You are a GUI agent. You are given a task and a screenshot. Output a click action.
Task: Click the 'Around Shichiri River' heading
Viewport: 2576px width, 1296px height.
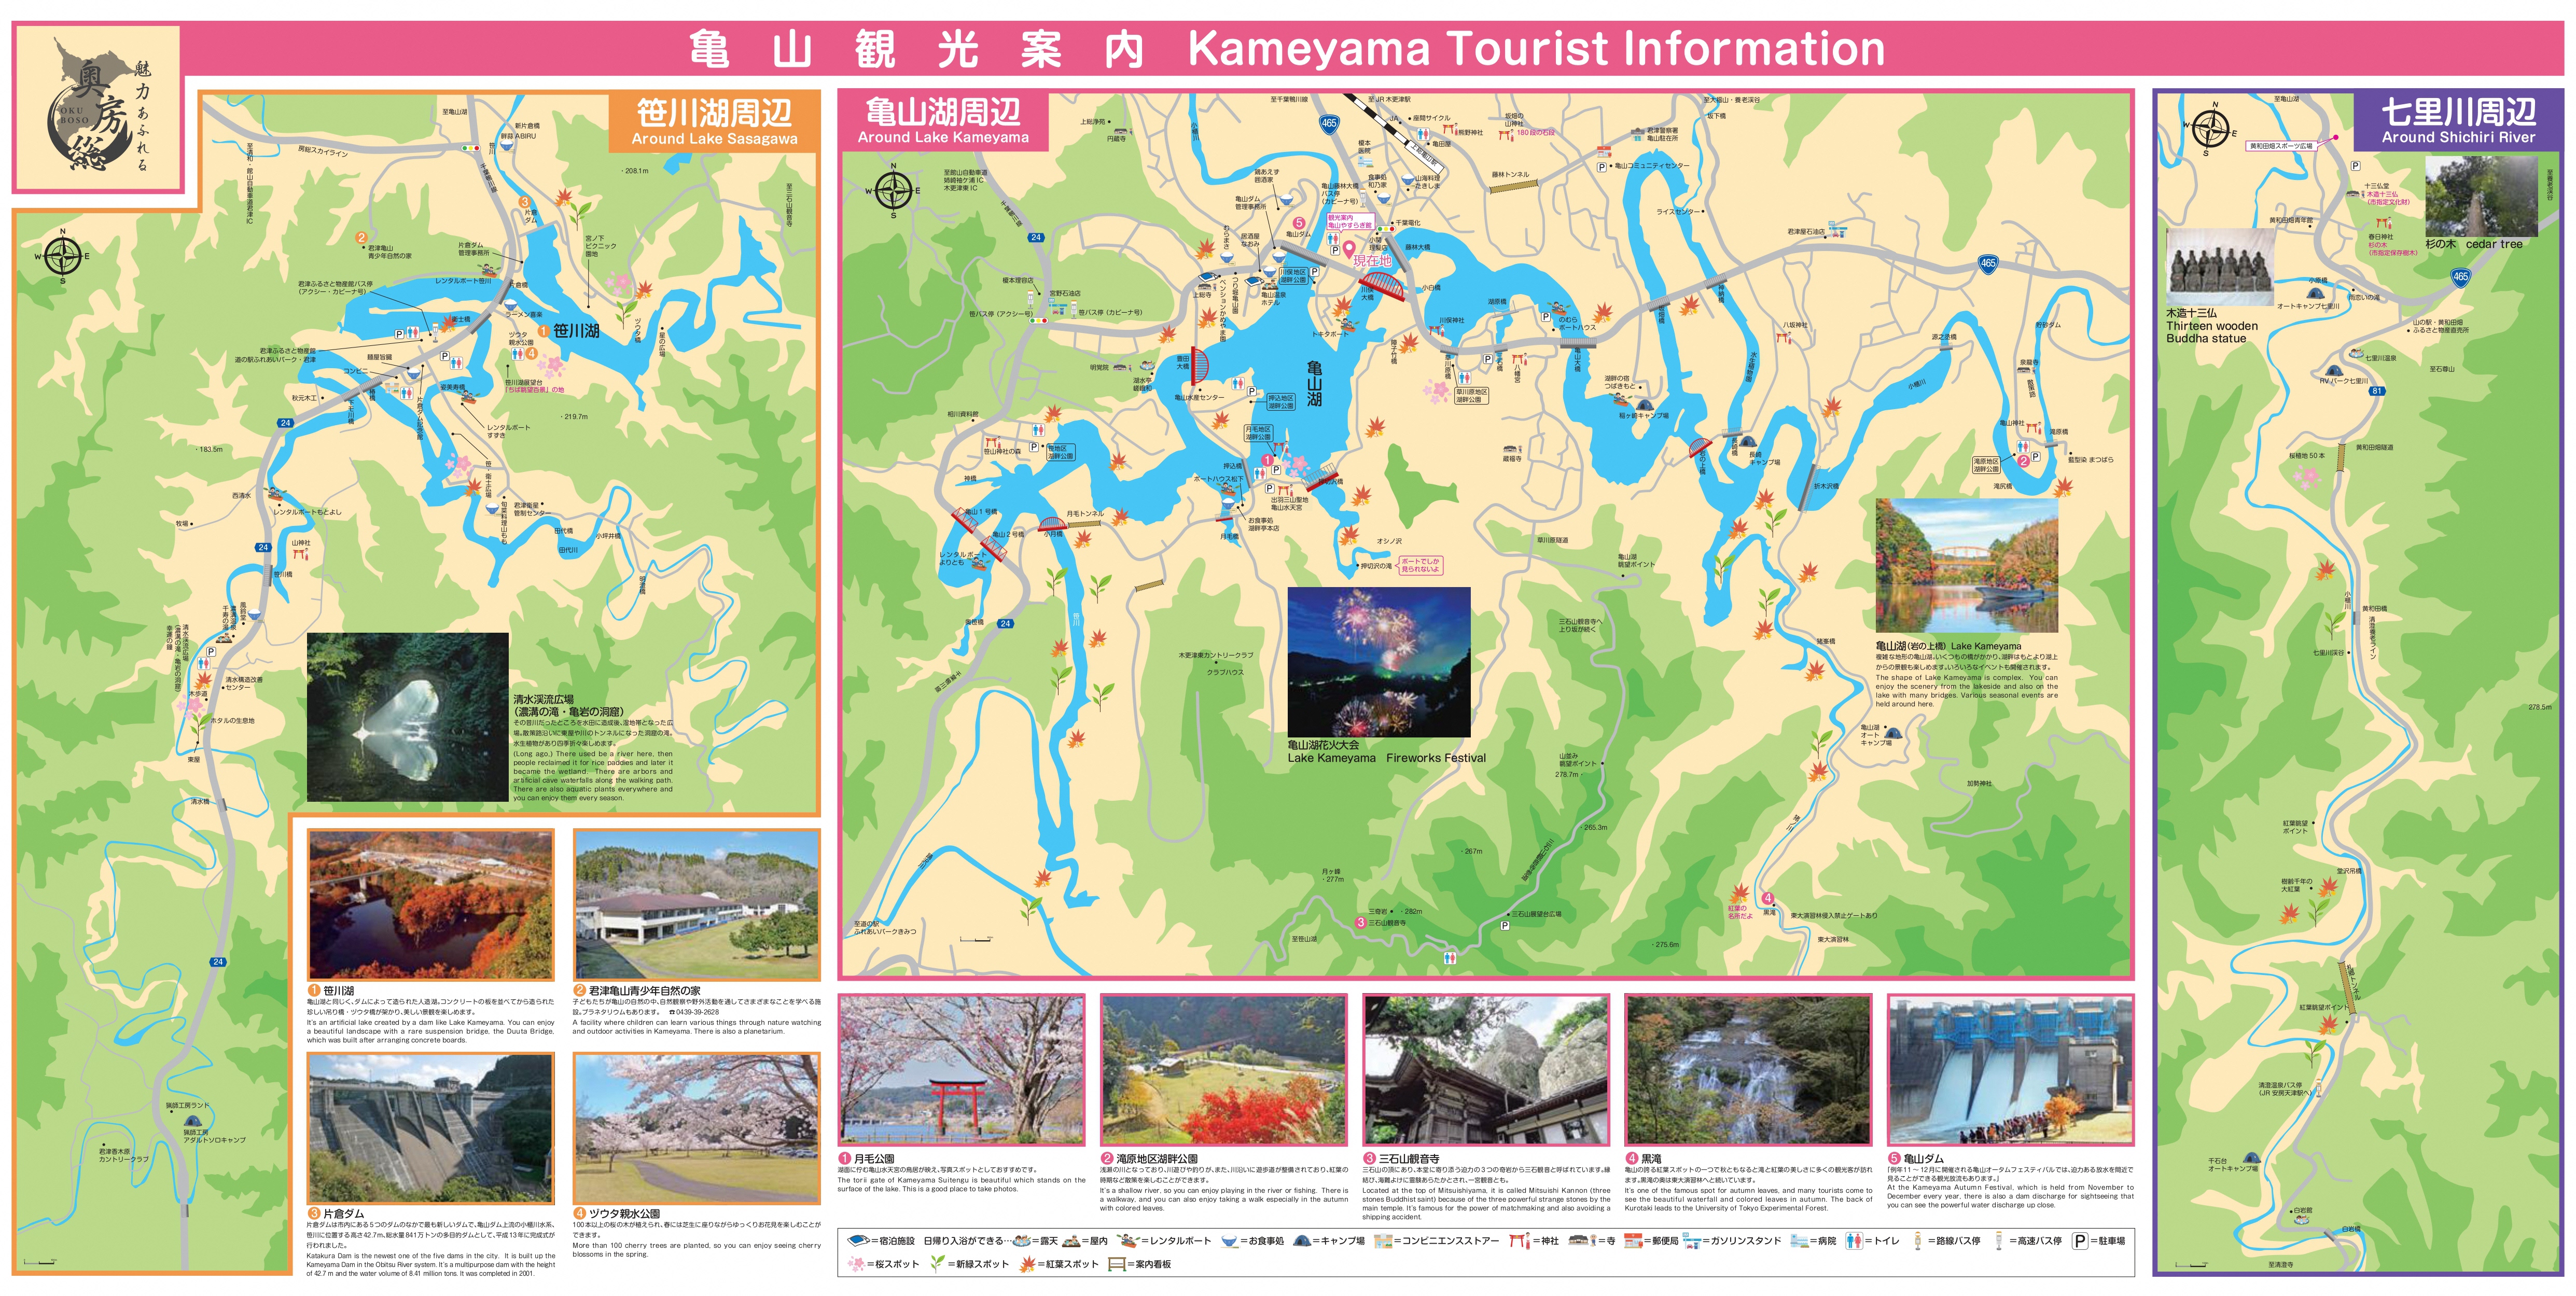[x=2458, y=137]
